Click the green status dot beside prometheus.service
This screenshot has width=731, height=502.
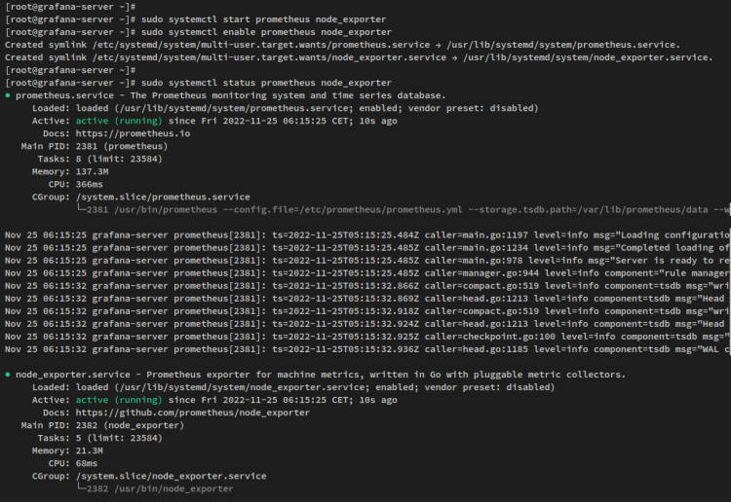[8, 95]
